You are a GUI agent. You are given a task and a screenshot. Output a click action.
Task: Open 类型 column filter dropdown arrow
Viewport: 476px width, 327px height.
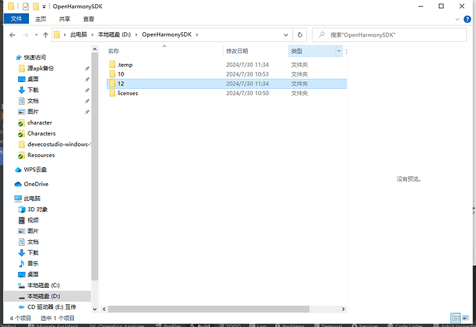click(x=339, y=51)
